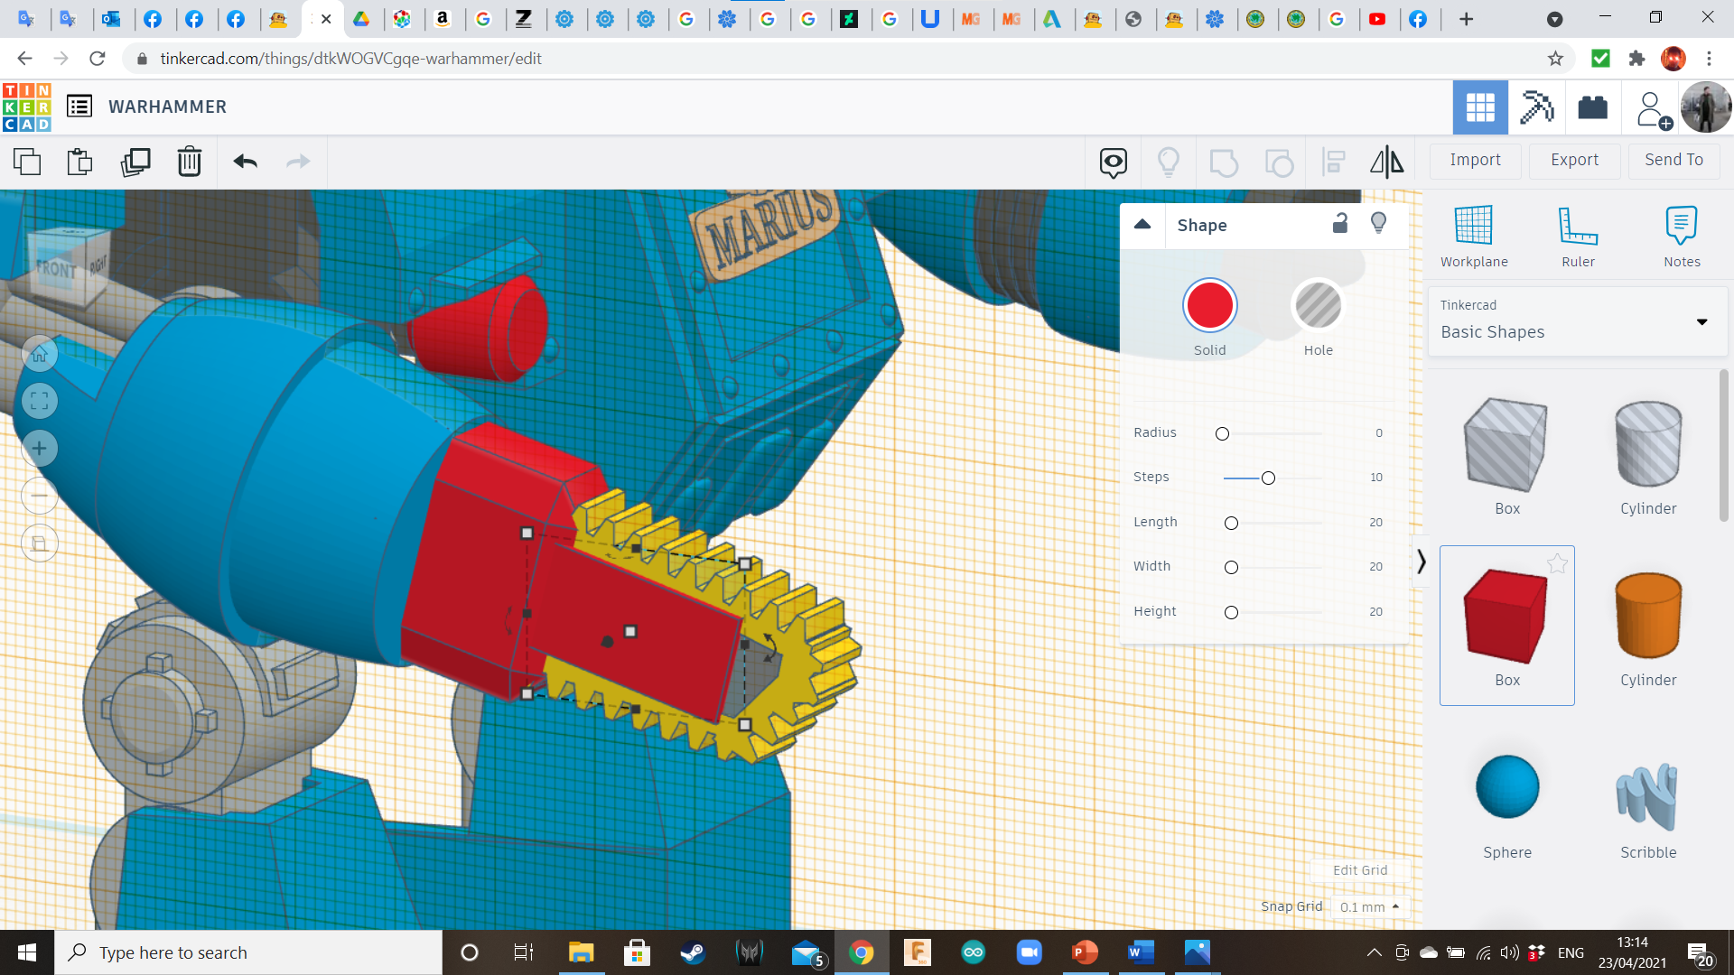
Task: Click the Duplicate and repeat icon
Action: point(135,162)
